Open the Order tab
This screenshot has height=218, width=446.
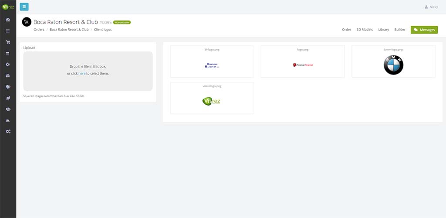tap(346, 30)
